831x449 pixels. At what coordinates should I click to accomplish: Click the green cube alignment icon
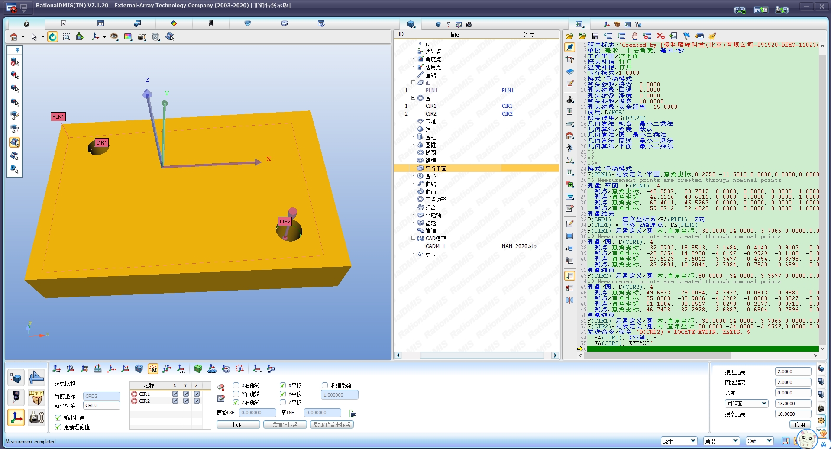pos(198,369)
